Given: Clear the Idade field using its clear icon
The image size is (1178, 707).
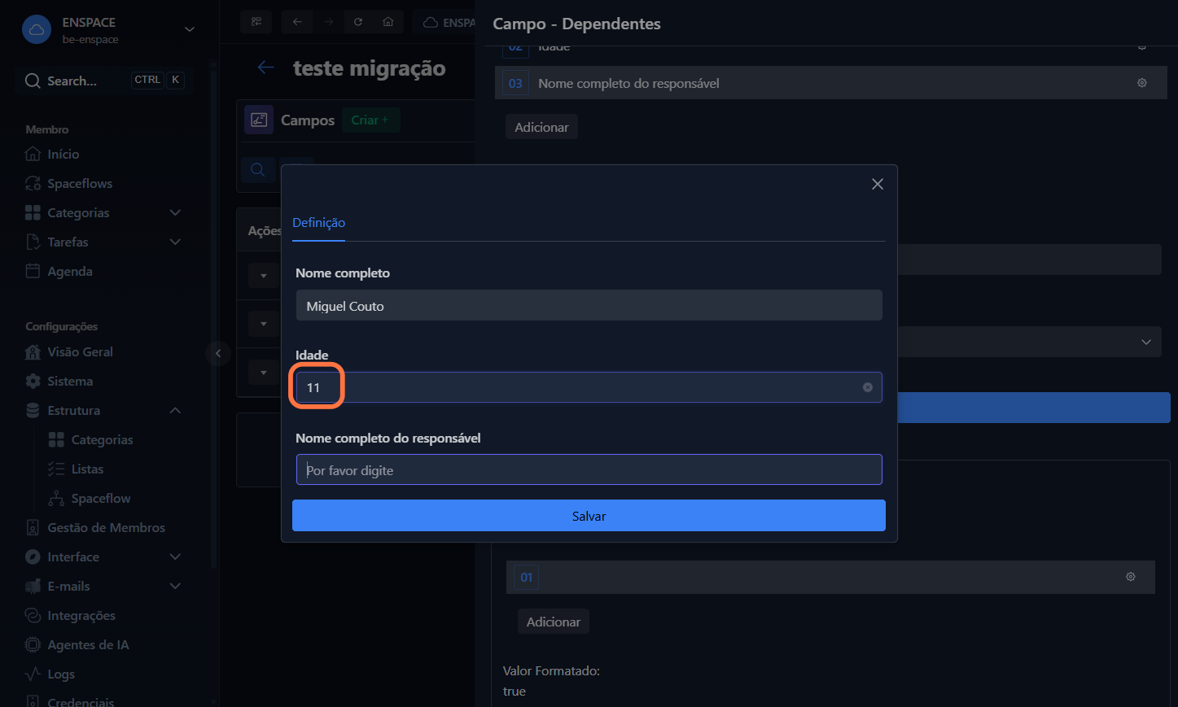Looking at the screenshot, I should pos(868,387).
